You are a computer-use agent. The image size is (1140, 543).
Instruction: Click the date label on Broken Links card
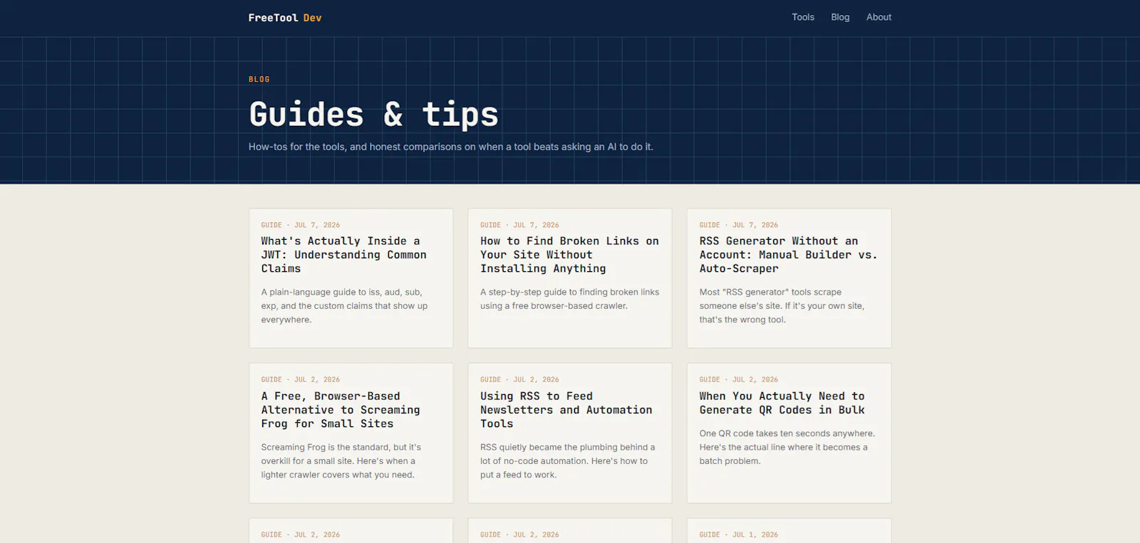point(519,225)
